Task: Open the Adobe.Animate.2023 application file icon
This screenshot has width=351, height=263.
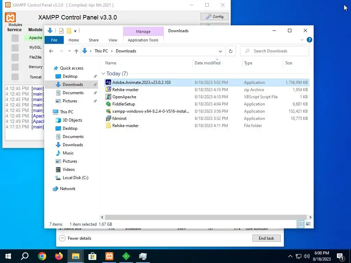Action: pyautogui.click(x=108, y=82)
